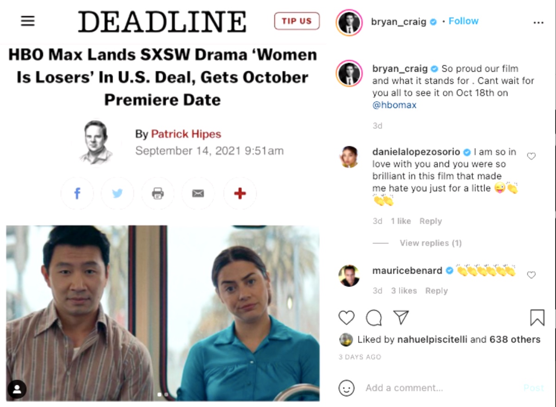Open emoji picker in comment box
This screenshot has height=407, width=556.
347,388
